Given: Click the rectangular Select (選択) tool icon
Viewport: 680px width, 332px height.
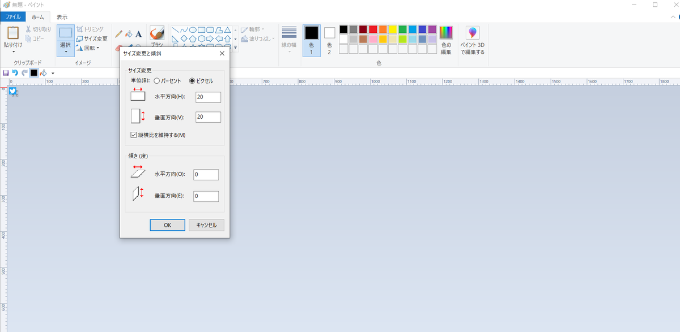Looking at the screenshot, I should click(x=66, y=33).
